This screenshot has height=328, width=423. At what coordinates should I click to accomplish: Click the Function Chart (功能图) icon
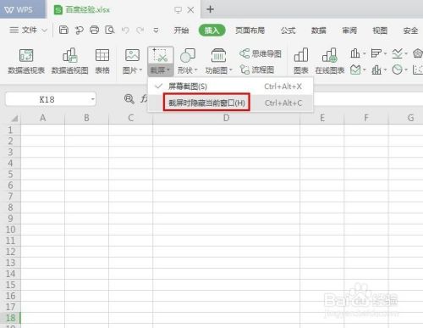click(218, 55)
